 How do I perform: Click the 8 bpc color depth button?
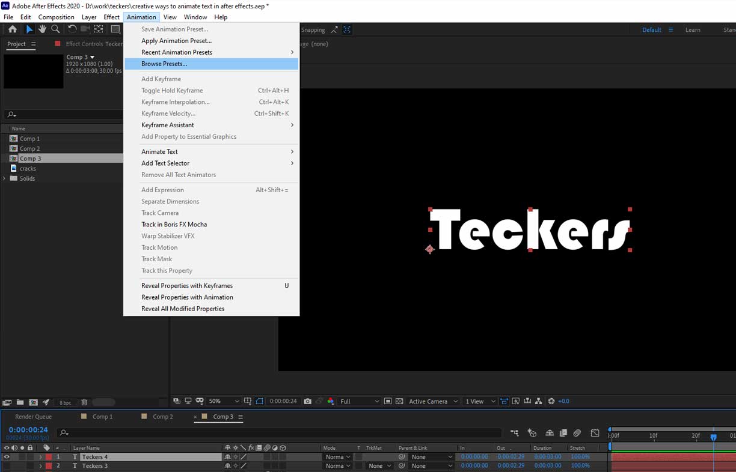pos(64,402)
